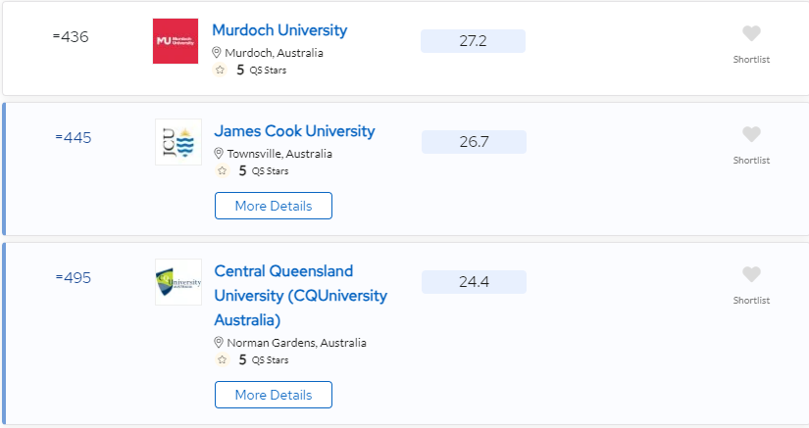Image resolution: width=809 pixels, height=428 pixels.
Task: Click CQUniversity QS Stars star icon
Action: [223, 360]
